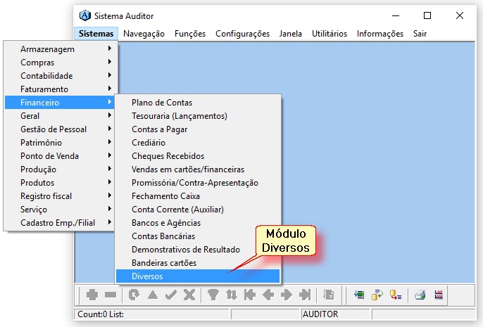Open the Funções menu
This screenshot has height=327, width=483.
190,34
